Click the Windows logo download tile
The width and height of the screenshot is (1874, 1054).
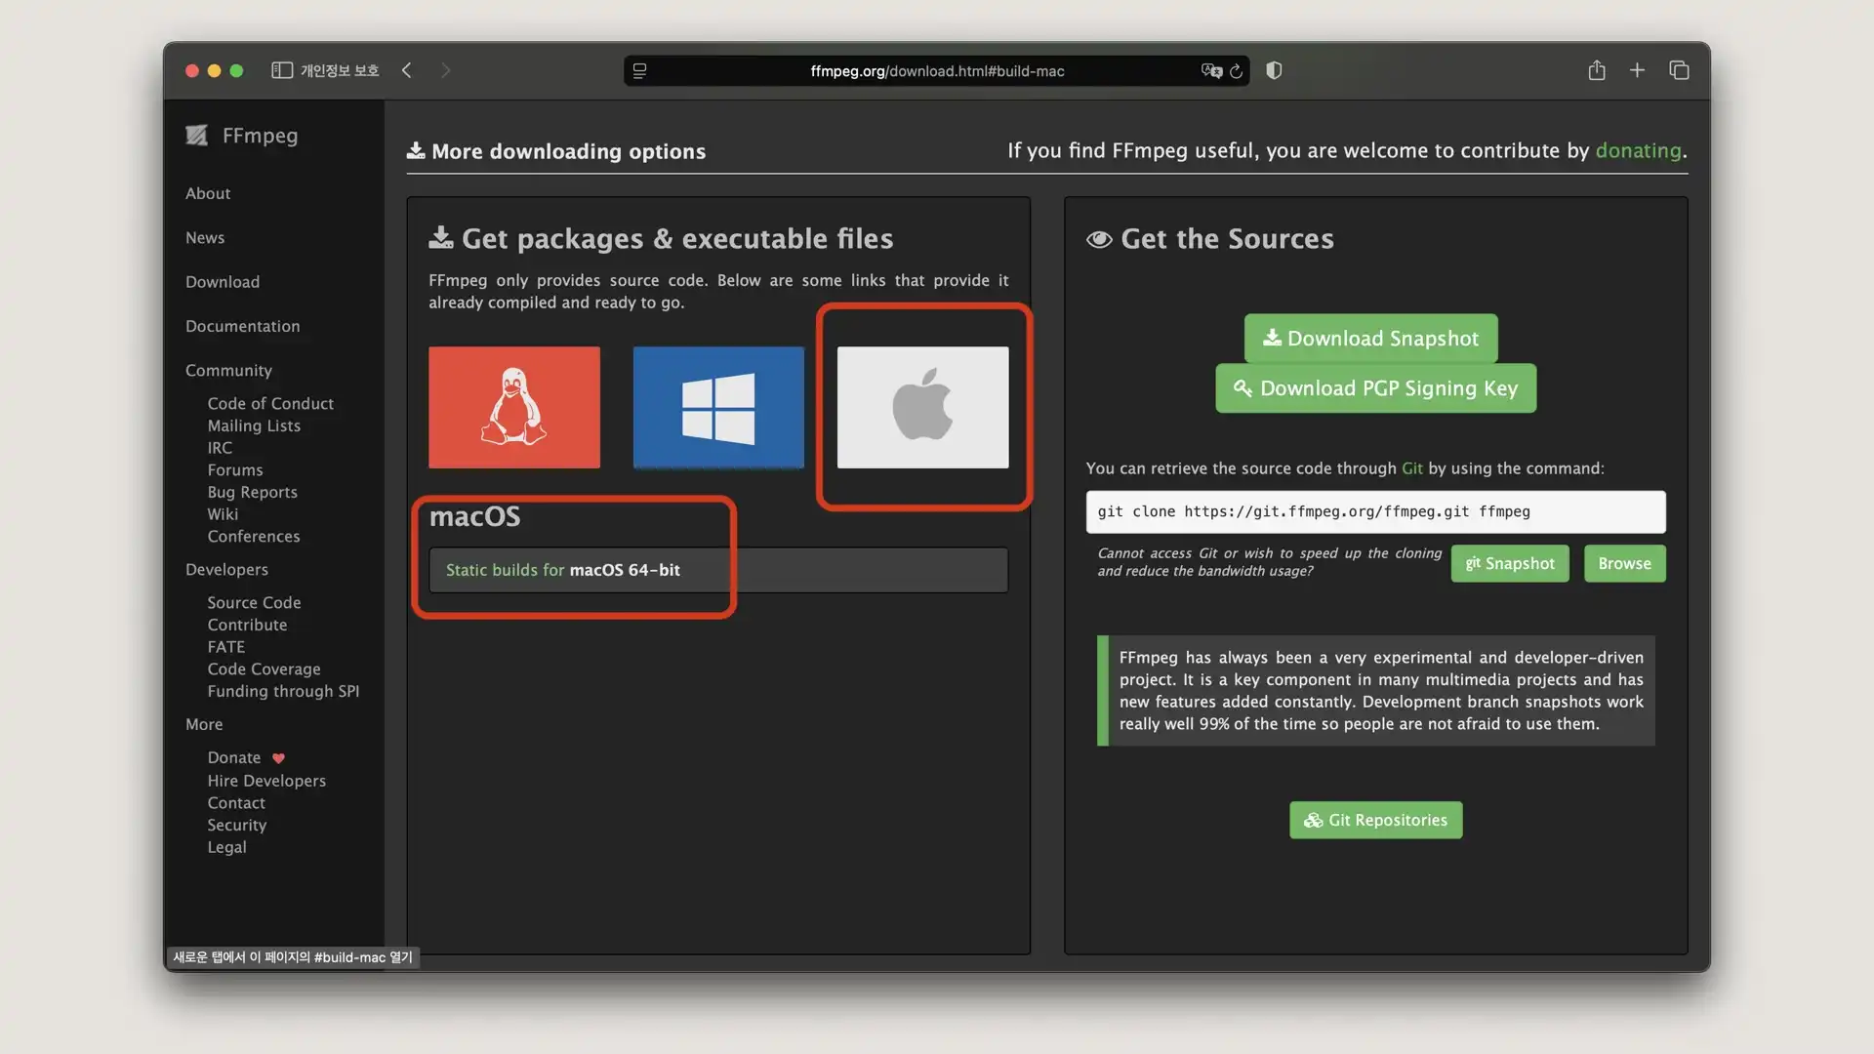click(718, 407)
